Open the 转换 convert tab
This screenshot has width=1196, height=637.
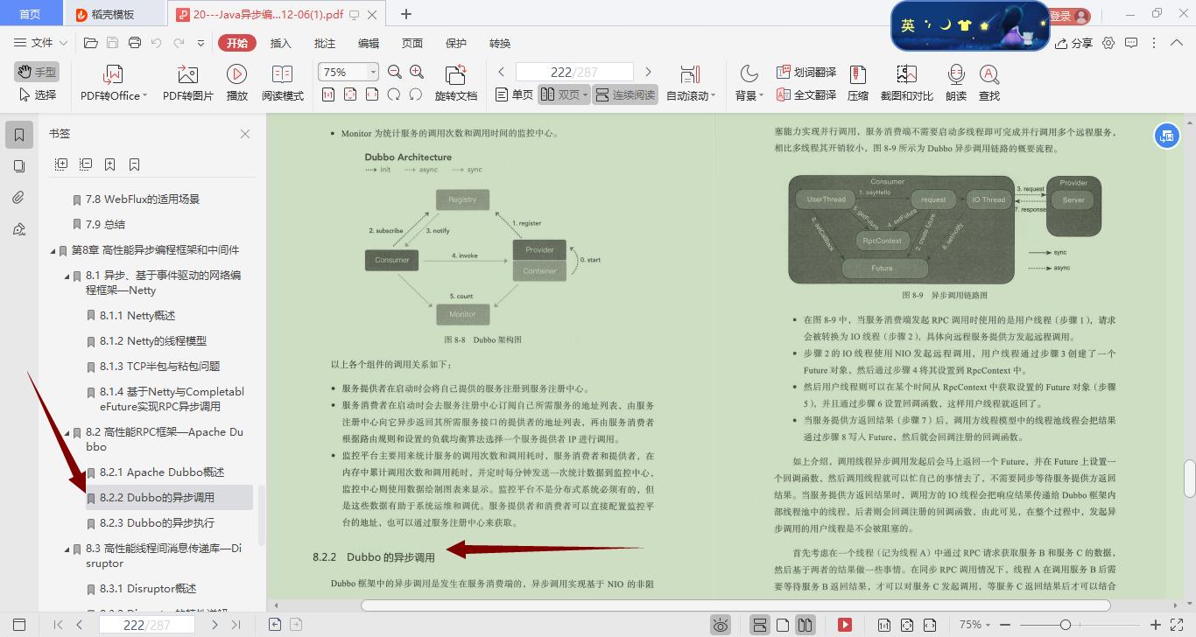(500, 43)
